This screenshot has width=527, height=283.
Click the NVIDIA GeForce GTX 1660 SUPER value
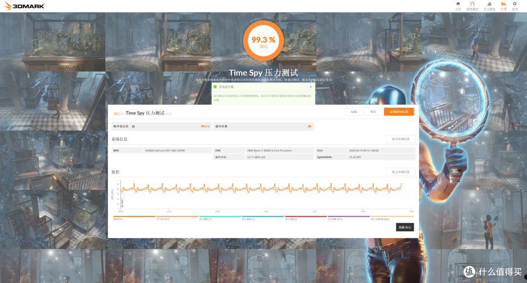point(165,151)
